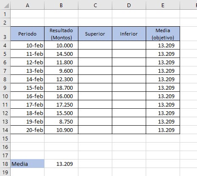Click the blue Media label cell

tap(28, 164)
